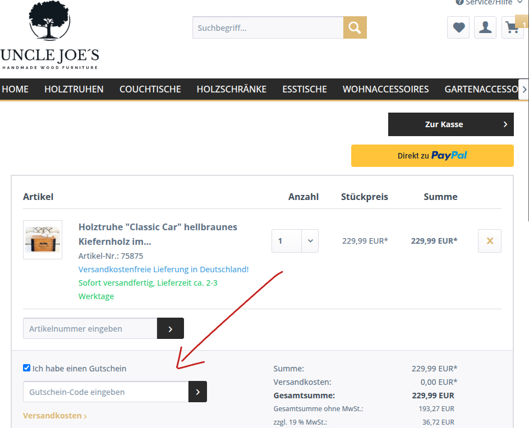Screen dimensions: 529x428
Task: Click the Uncle Joe's logo
Action: pyautogui.click(x=49, y=35)
